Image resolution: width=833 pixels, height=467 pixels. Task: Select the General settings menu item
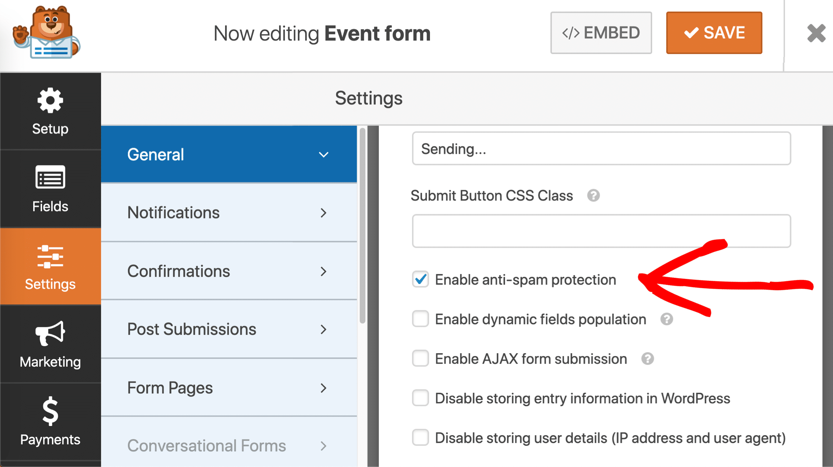click(x=228, y=154)
